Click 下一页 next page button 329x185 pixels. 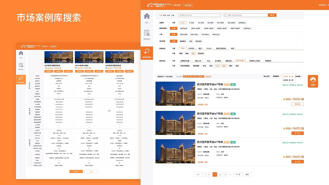point(238,174)
